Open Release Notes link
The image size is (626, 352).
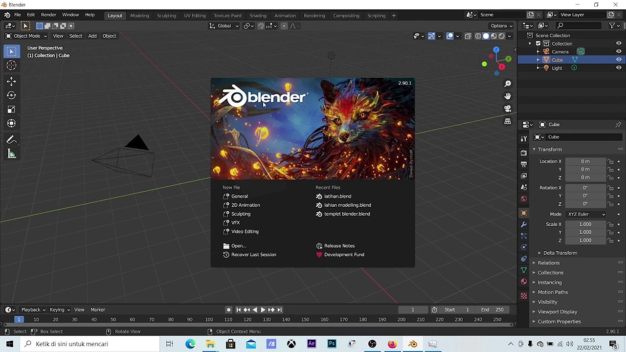click(339, 245)
